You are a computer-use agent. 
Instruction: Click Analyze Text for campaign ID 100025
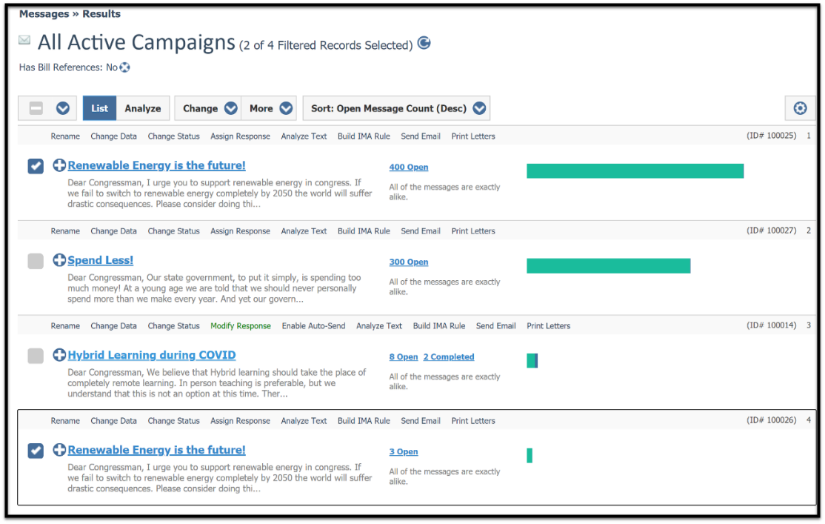304,136
